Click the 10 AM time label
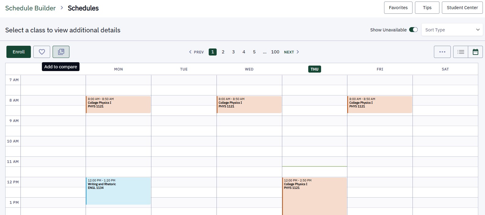The height and width of the screenshot is (215, 485). click(x=13, y=141)
